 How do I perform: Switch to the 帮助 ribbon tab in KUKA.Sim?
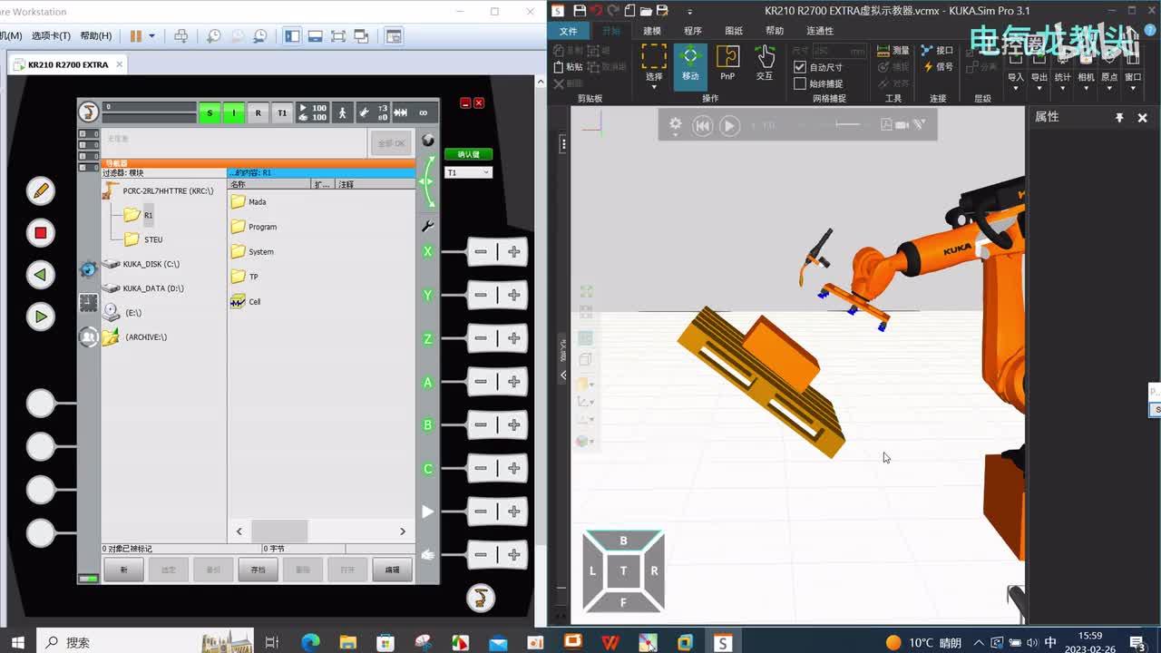[775, 31]
